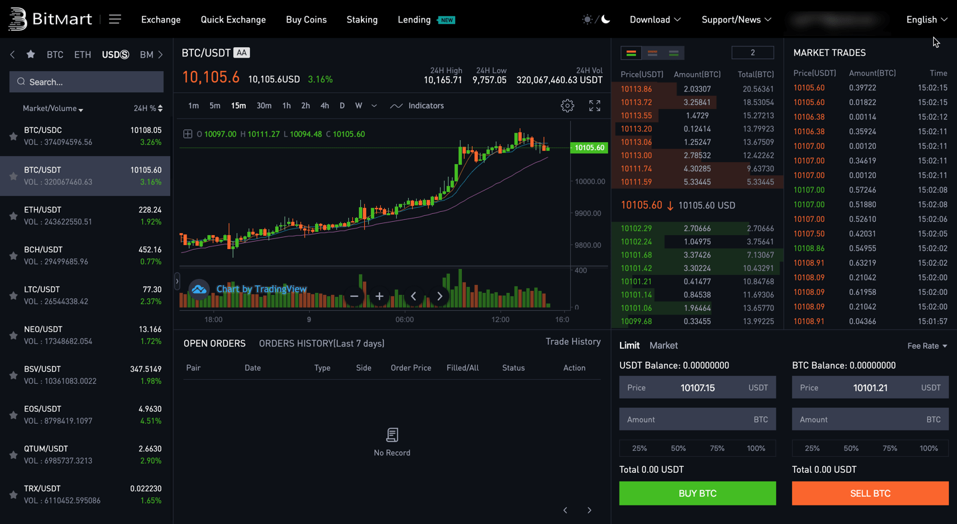Viewport: 957px width, 524px height.
Task: Favorite the BTC/USDT pair star
Action: click(x=13, y=176)
